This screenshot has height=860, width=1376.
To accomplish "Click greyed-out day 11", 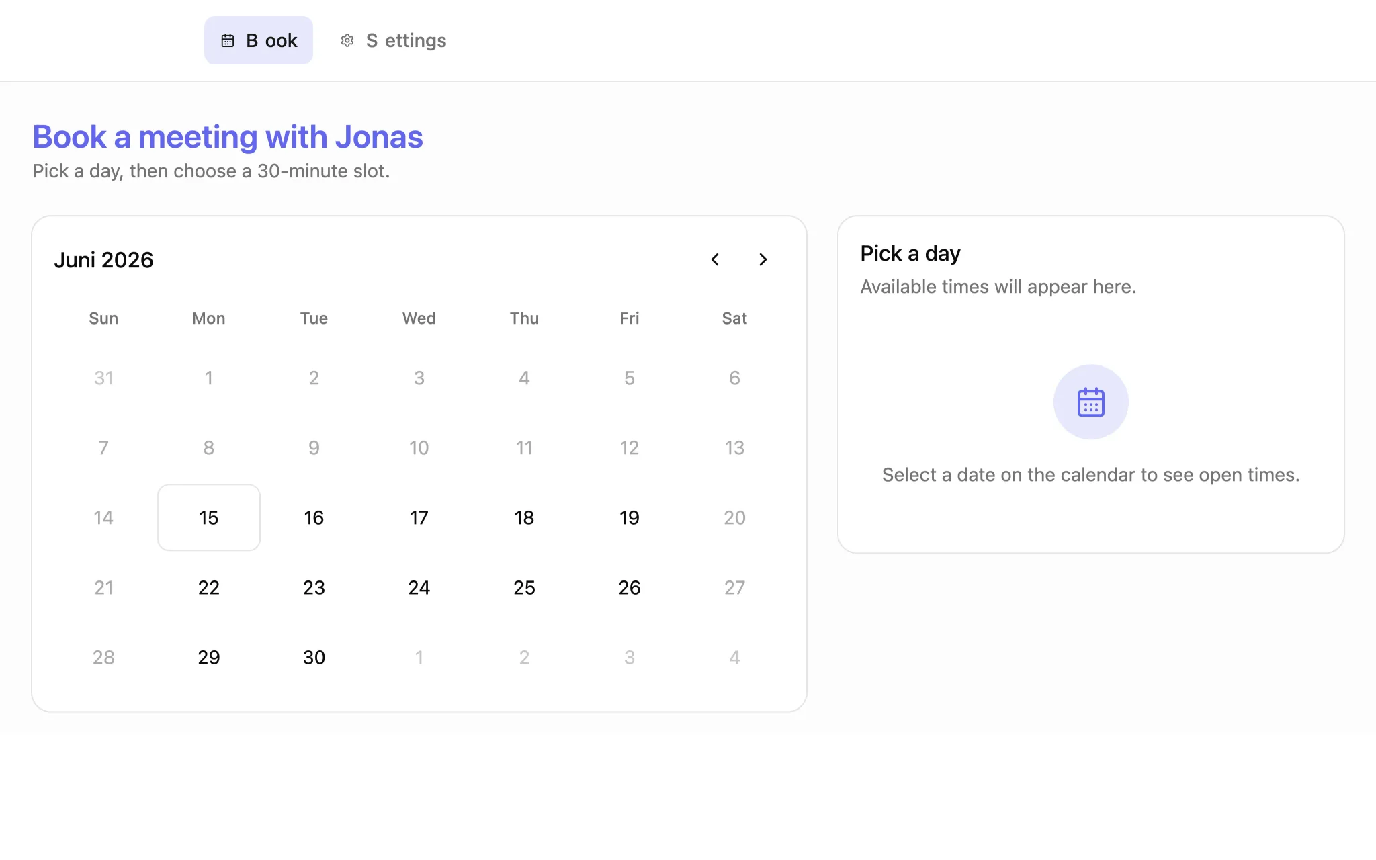I will (524, 447).
